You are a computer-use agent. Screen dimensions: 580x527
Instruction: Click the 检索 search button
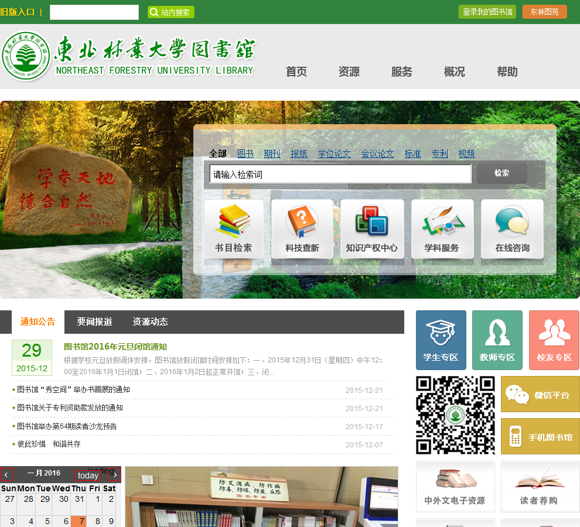pyautogui.click(x=502, y=173)
